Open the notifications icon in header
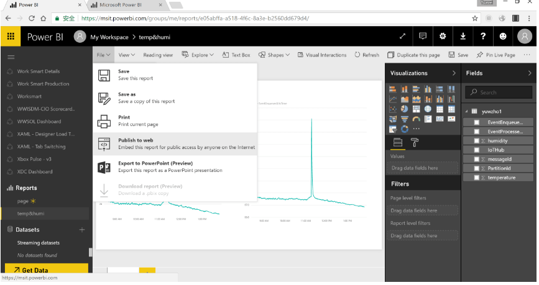The image size is (539, 285). click(423, 36)
